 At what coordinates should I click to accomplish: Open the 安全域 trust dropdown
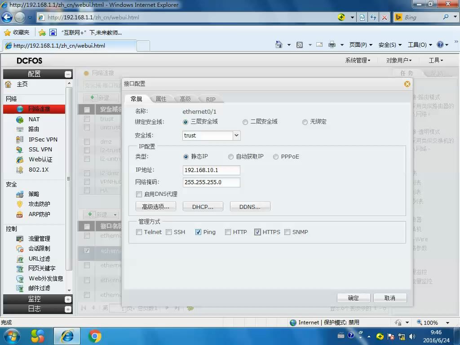click(x=236, y=136)
